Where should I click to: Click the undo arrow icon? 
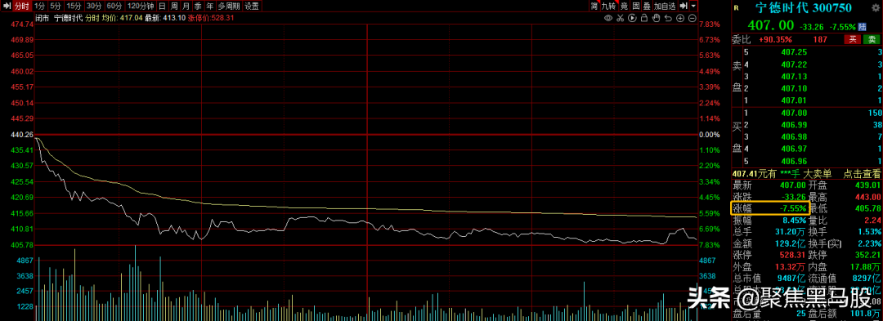669,18
